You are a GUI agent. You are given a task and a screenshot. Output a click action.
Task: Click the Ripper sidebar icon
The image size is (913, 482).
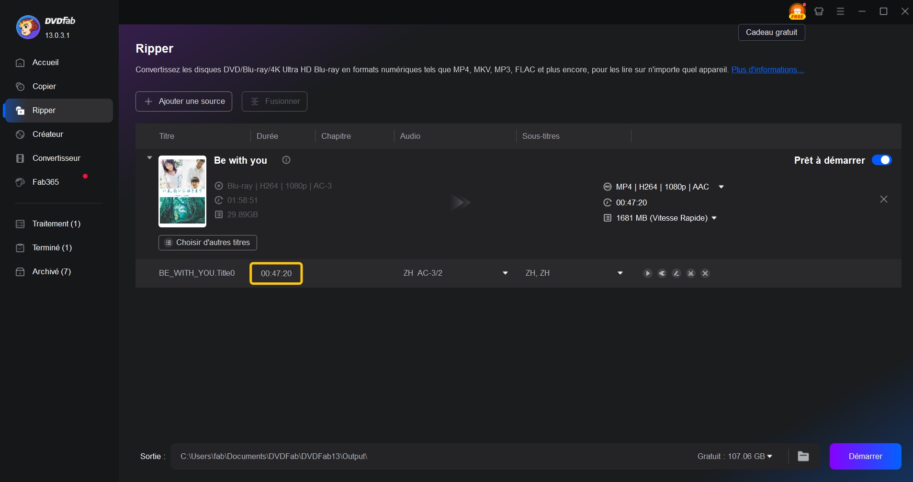(20, 111)
